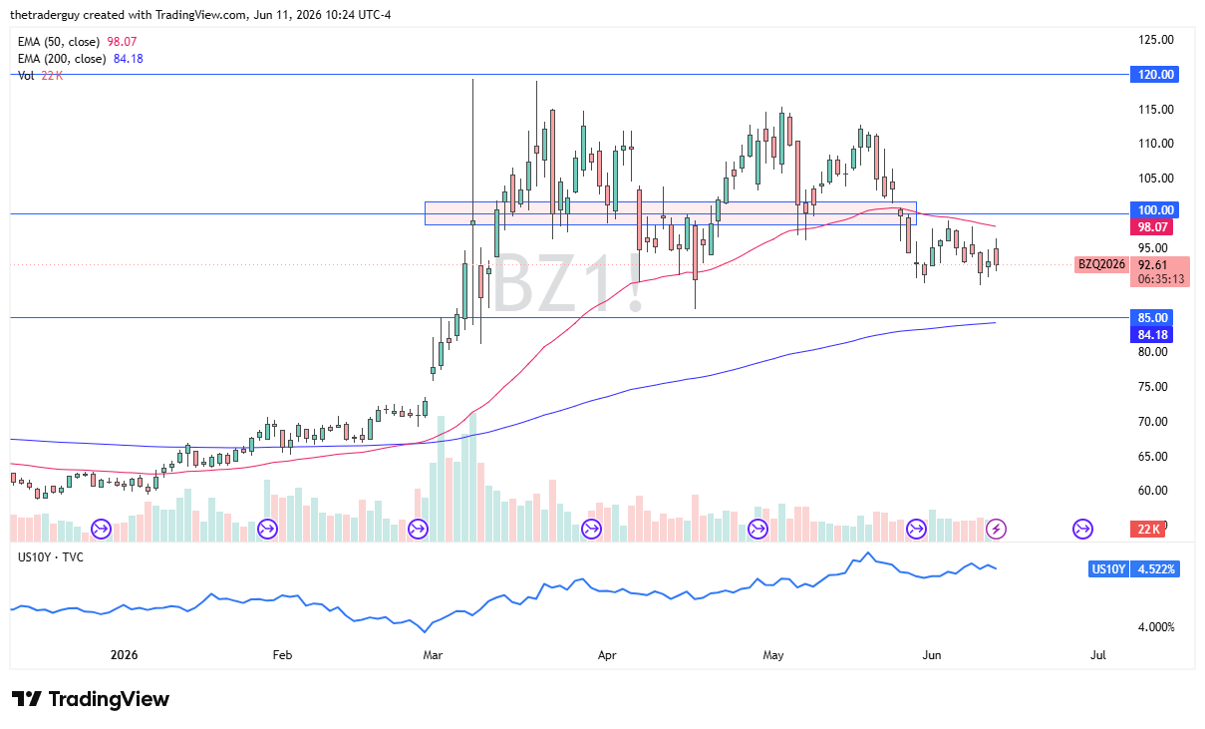Click the blue US10Y symbol label

[x=1107, y=569]
